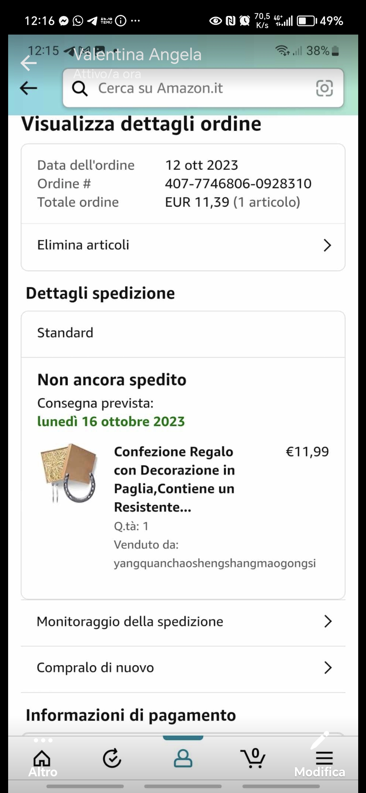The height and width of the screenshot is (793, 366).
Task: Tap the magnifying glass search icon
Action: click(x=80, y=89)
